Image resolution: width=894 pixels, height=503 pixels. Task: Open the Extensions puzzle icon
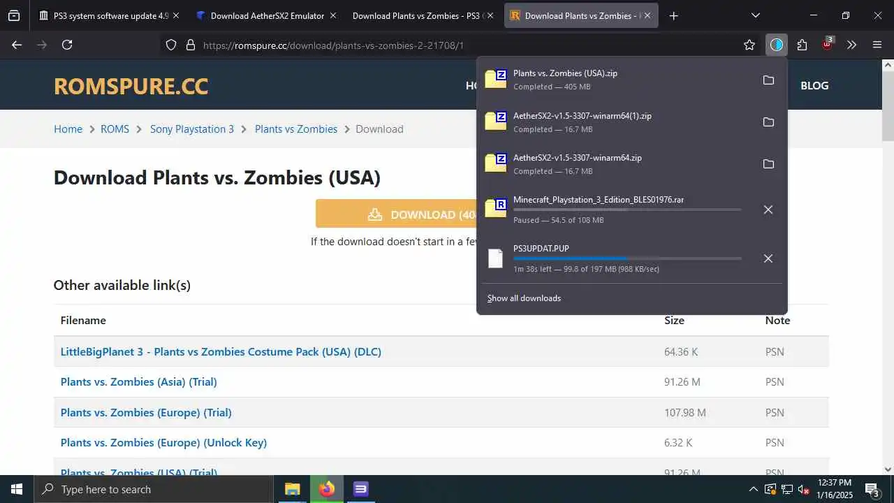tap(802, 45)
